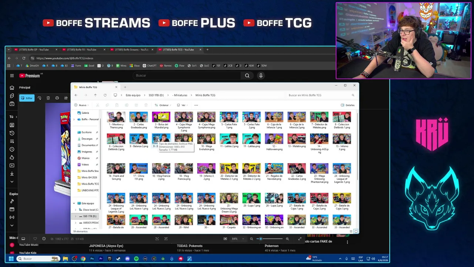Go up one folder level in Explorer
Viewport: 474px width, 267px height.
click(95, 95)
